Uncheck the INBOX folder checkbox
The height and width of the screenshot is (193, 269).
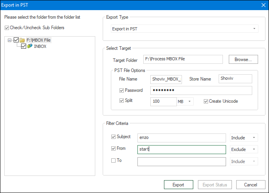coord(23,46)
